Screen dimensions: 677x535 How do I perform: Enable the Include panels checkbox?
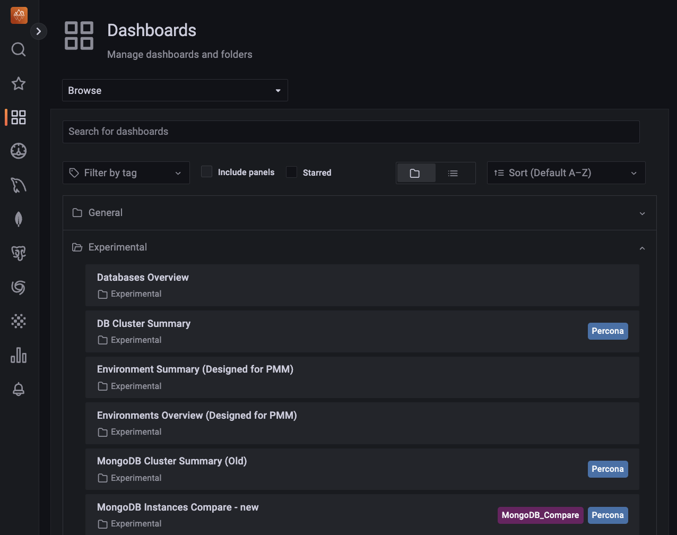point(207,172)
